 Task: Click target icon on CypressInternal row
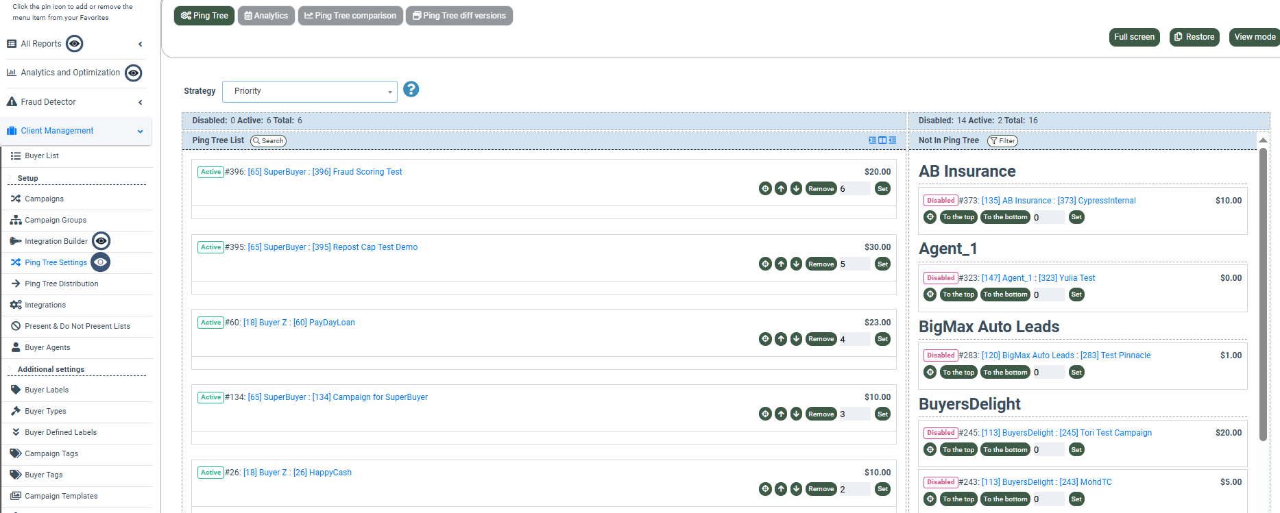click(930, 216)
